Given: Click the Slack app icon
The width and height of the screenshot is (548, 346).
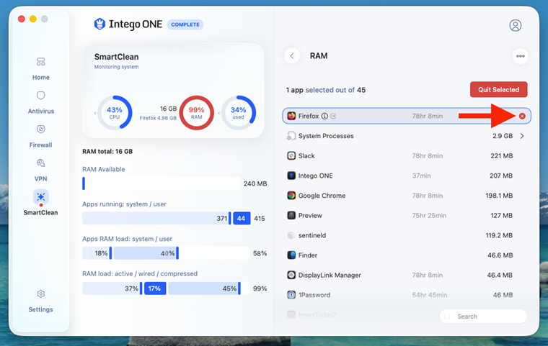Looking at the screenshot, I should (x=291, y=155).
